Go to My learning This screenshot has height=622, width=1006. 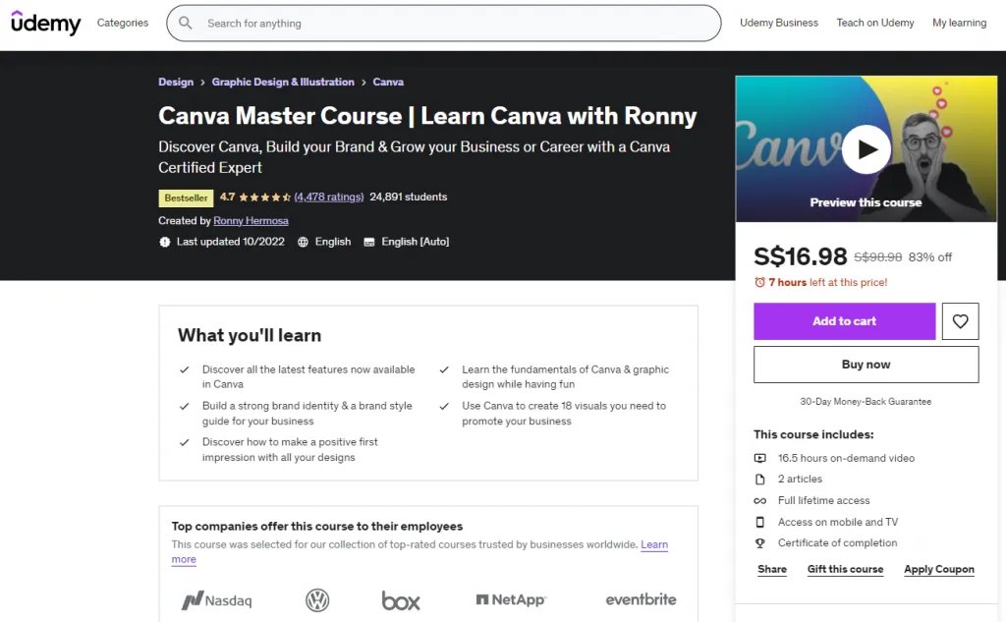point(959,23)
